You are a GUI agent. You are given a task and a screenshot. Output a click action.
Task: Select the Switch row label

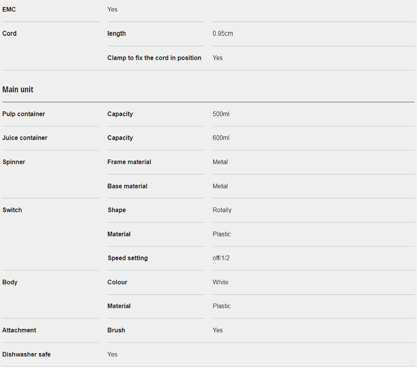click(12, 210)
